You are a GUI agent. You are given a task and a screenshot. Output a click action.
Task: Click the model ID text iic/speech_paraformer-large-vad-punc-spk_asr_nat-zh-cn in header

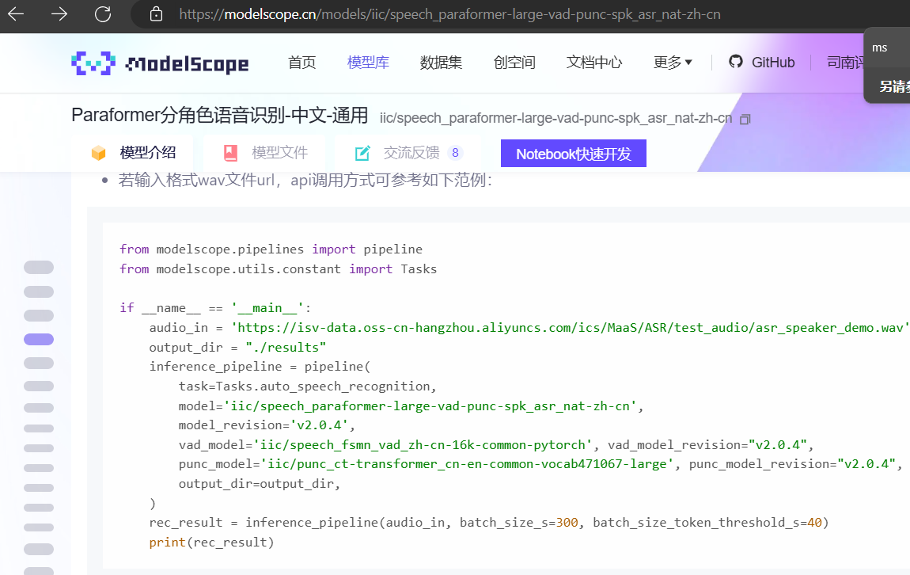pos(556,119)
